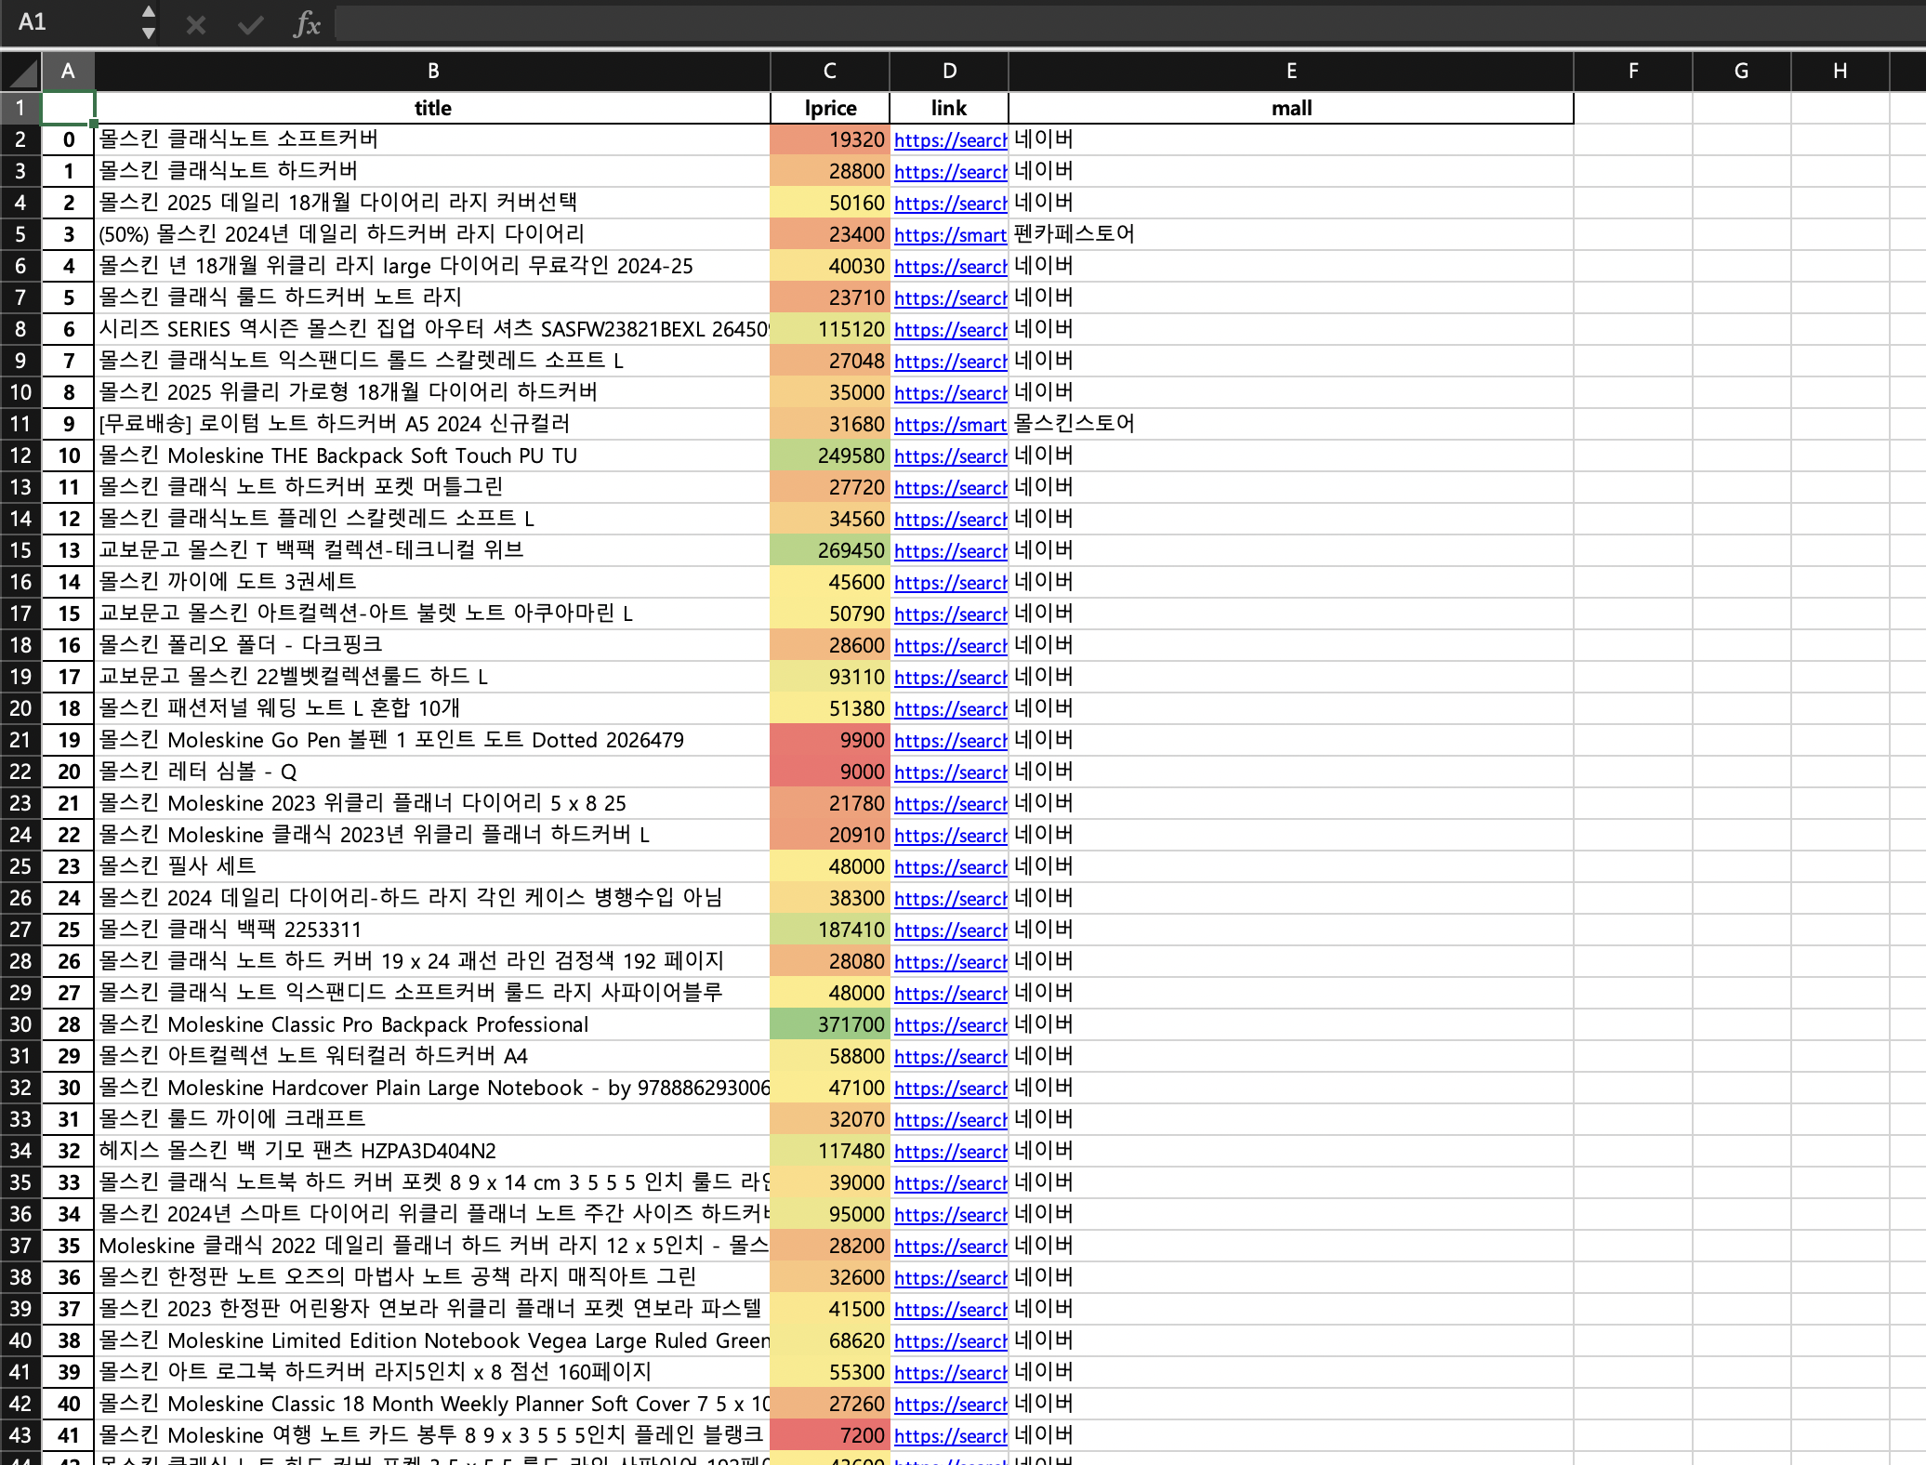Select row 12 header
The height and width of the screenshot is (1465, 1926).
click(20, 455)
